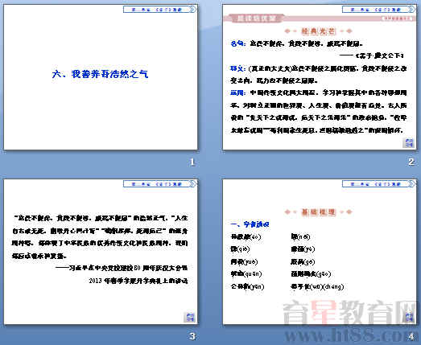Image resolution: width=421 pixels, height=345 pixels.
Task: Click the 《孟子·滕文公下》 source line
Action: [x=372, y=55]
